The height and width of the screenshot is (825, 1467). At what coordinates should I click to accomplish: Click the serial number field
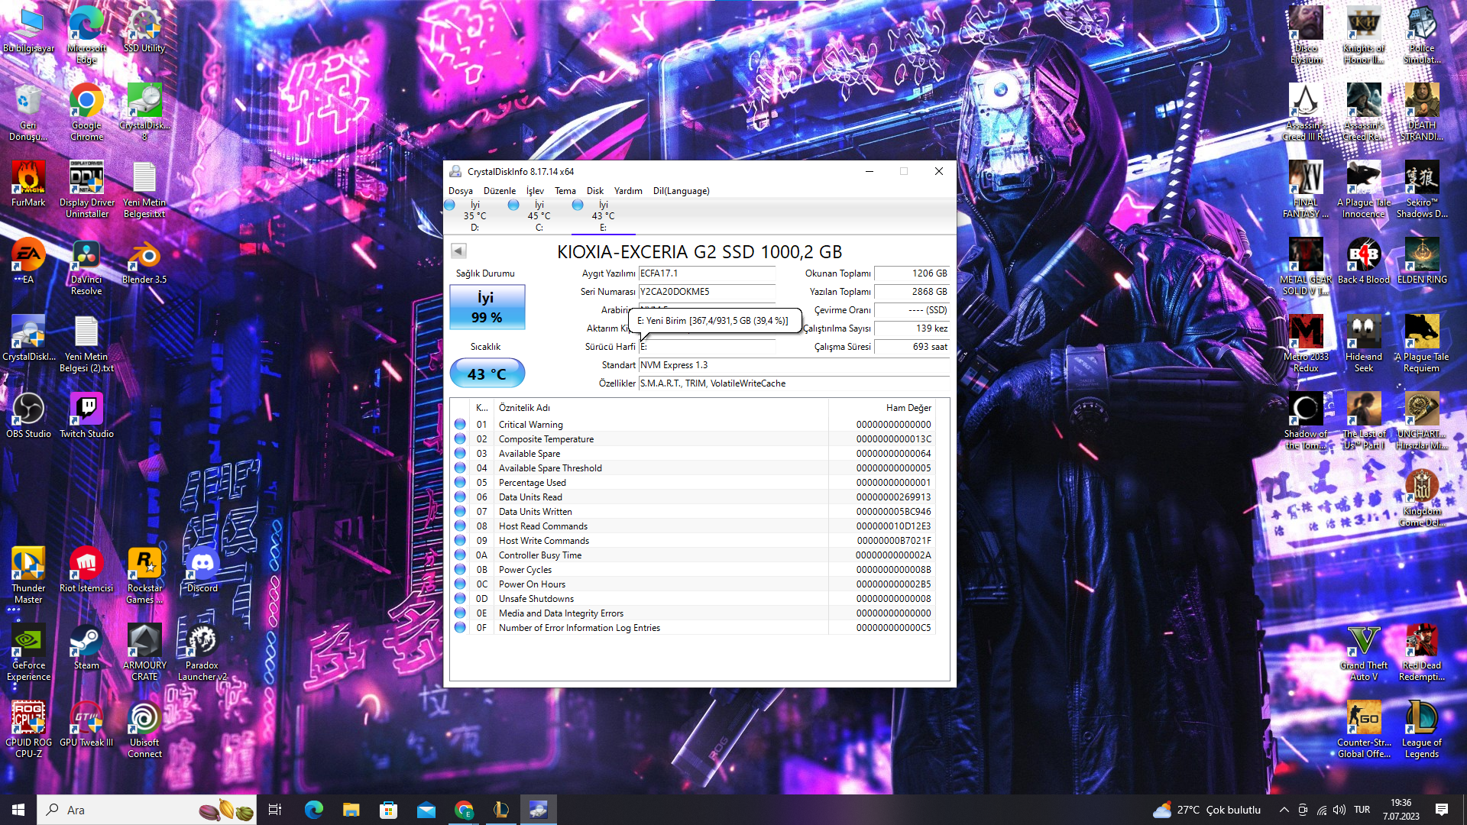click(x=706, y=292)
